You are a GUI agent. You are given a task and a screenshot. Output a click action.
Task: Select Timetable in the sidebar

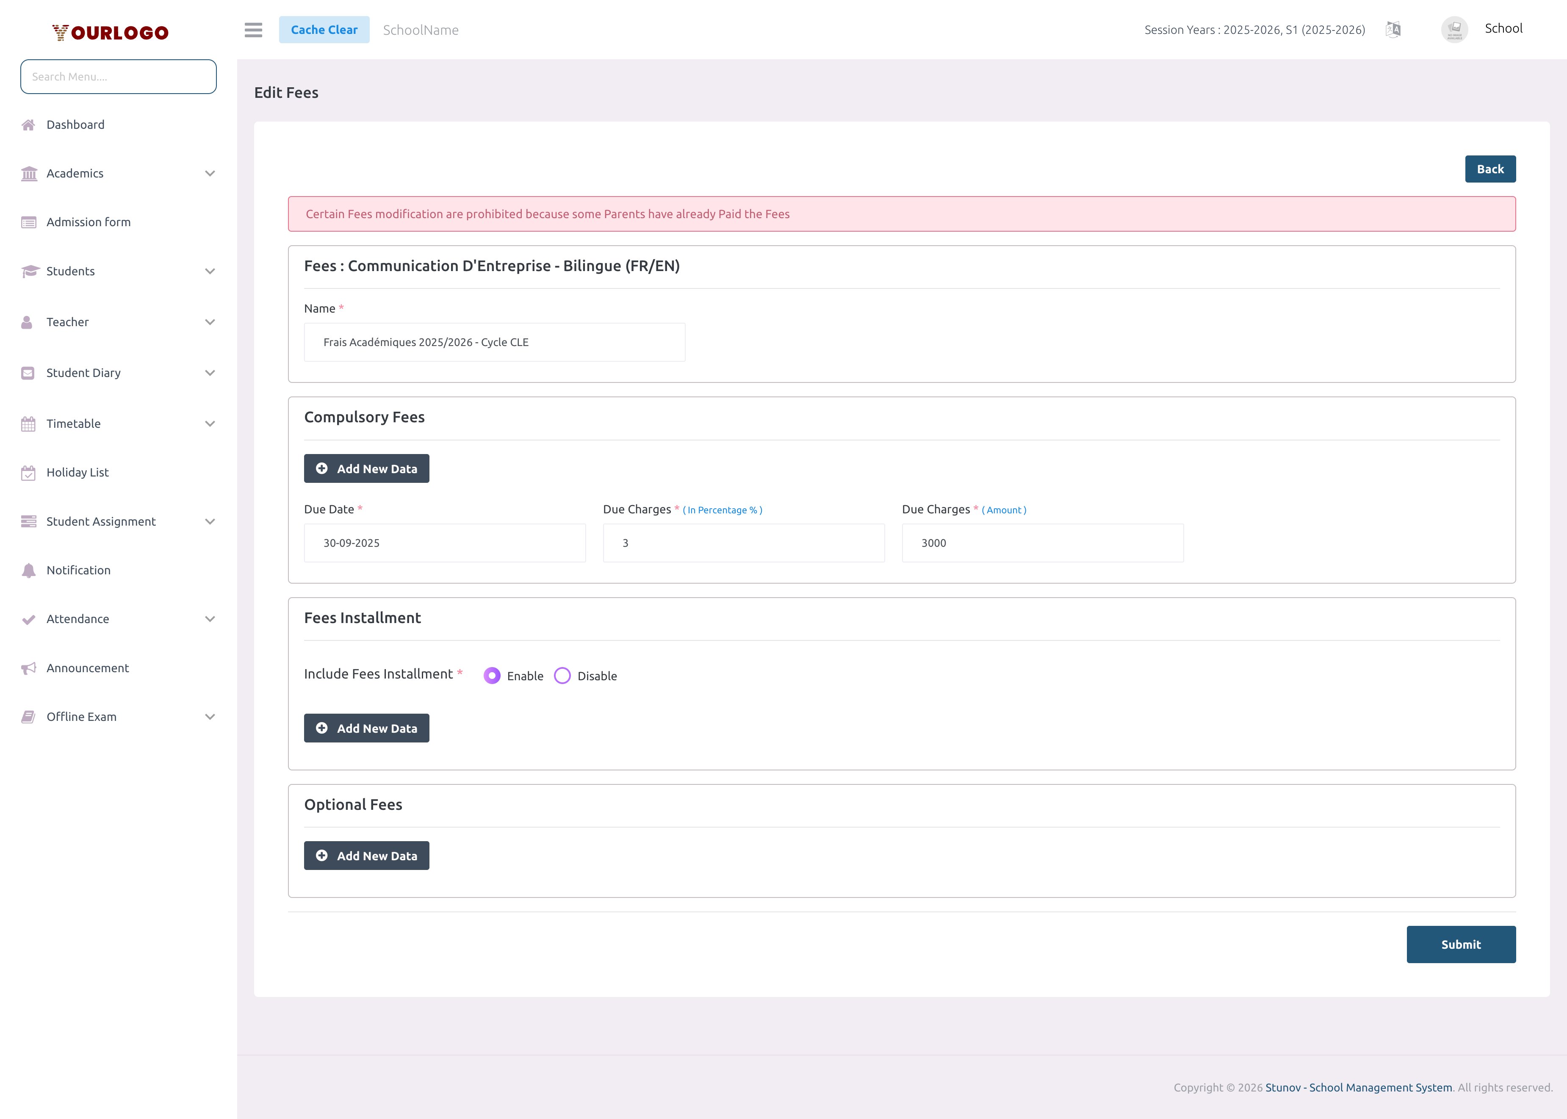[73, 423]
